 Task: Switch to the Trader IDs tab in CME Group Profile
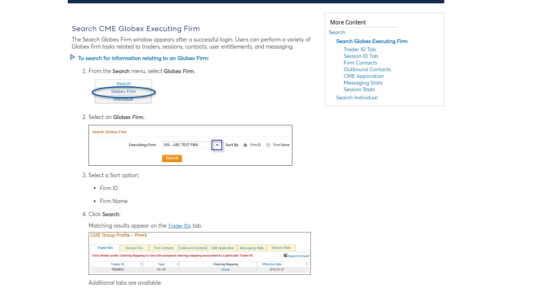click(105, 248)
